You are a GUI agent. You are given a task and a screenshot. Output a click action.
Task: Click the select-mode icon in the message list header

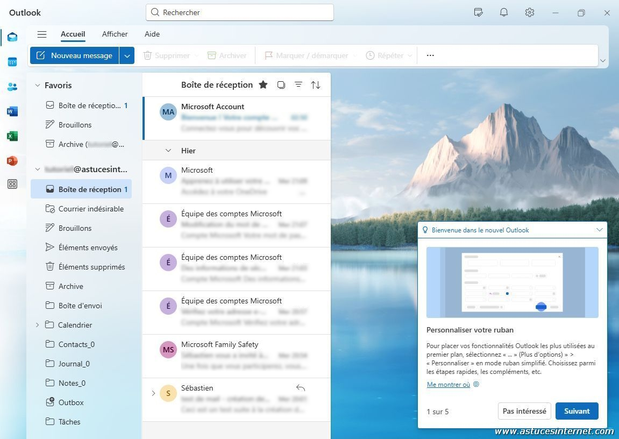coord(281,85)
